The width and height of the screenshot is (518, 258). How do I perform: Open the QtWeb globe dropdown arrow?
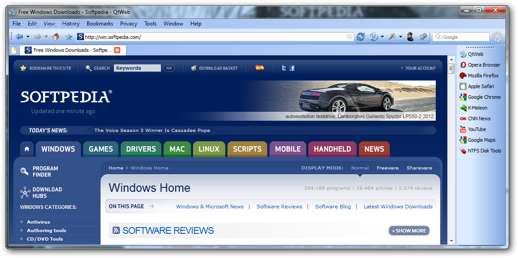point(382,37)
